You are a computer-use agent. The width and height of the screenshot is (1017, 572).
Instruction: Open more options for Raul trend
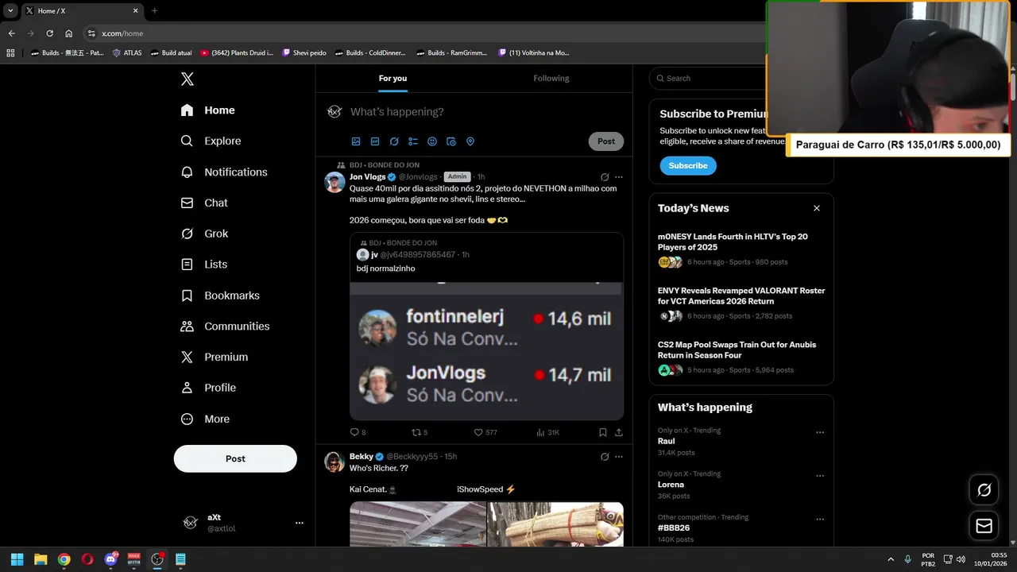[x=820, y=433]
